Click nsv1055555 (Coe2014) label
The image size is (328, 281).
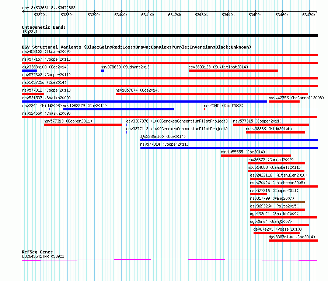[243, 152]
